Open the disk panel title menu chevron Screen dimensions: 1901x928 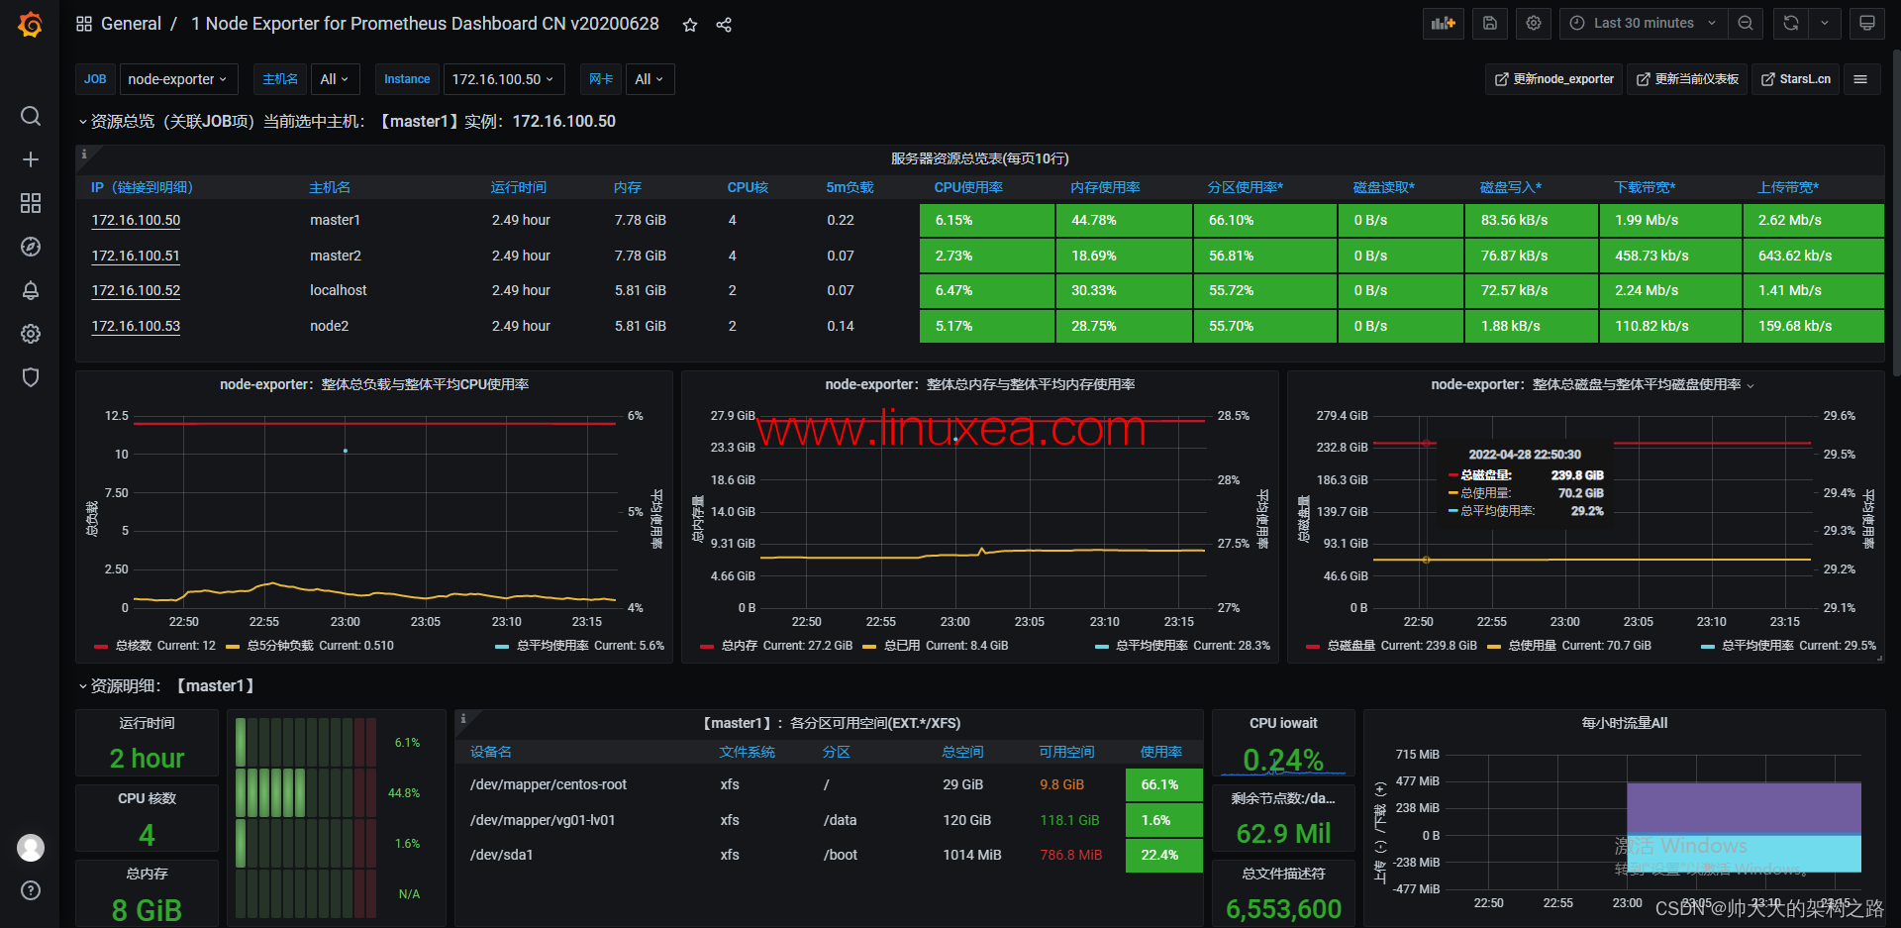pos(1750,385)
